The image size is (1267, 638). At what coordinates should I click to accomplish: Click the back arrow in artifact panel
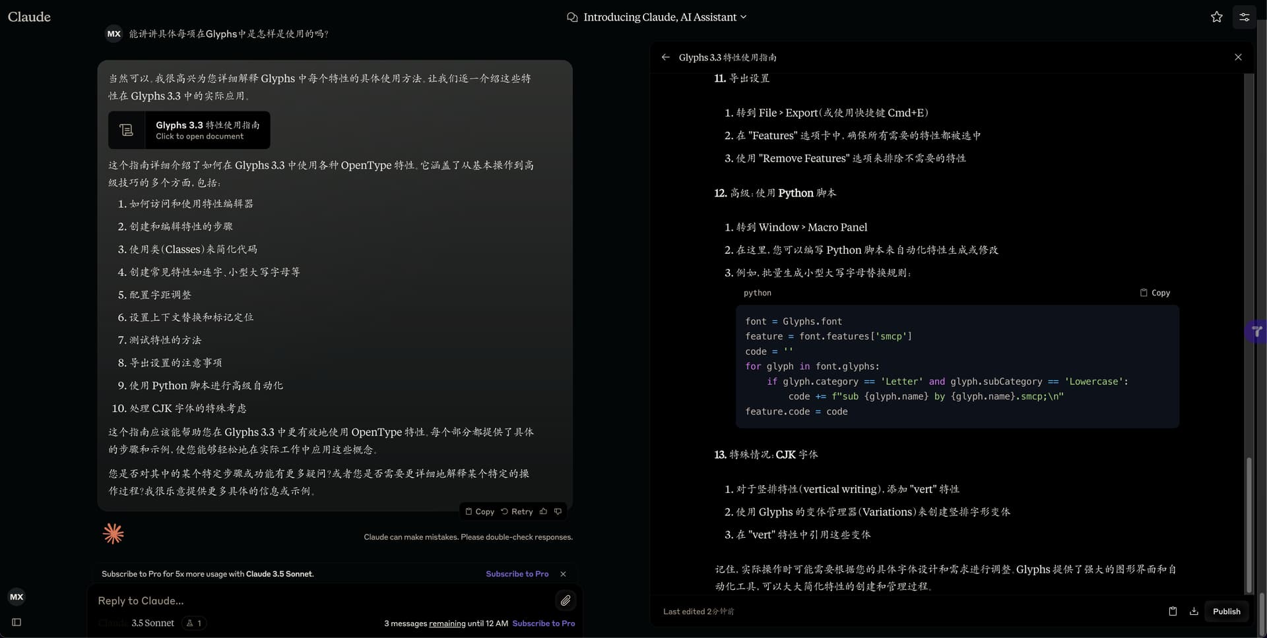(x=665, y=57)
